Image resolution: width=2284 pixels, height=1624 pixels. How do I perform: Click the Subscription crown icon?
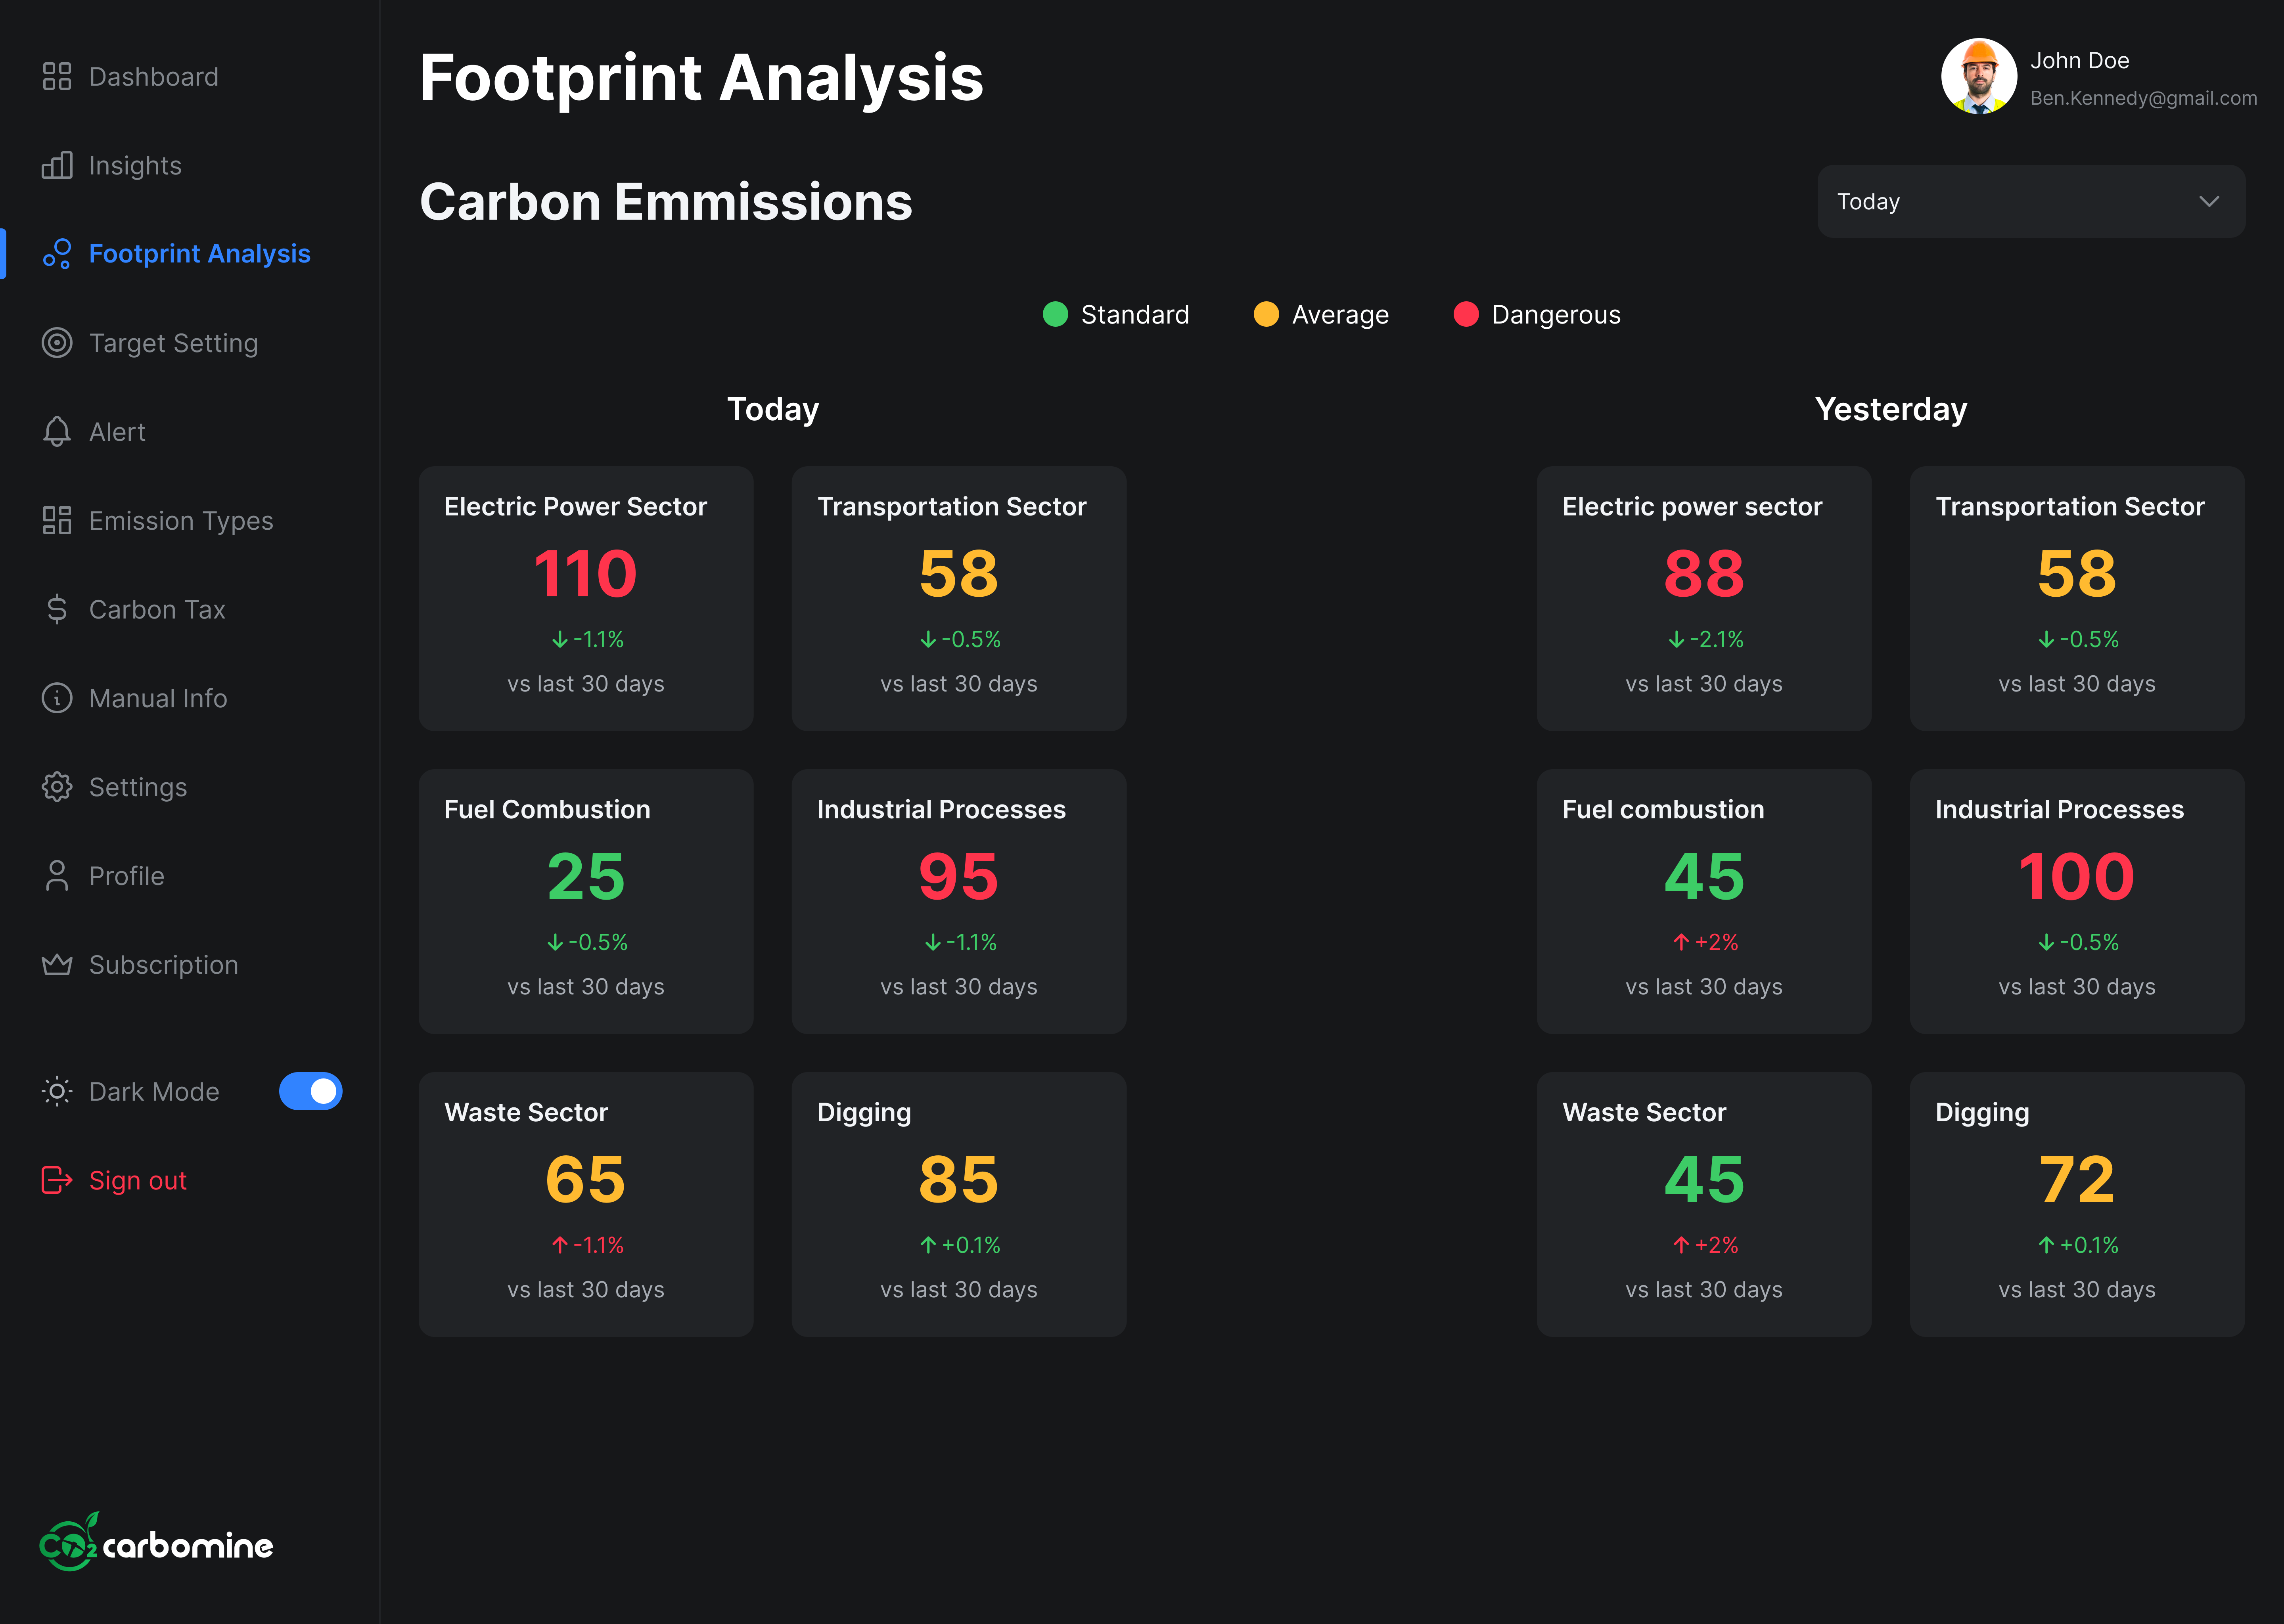coord(57,965)
